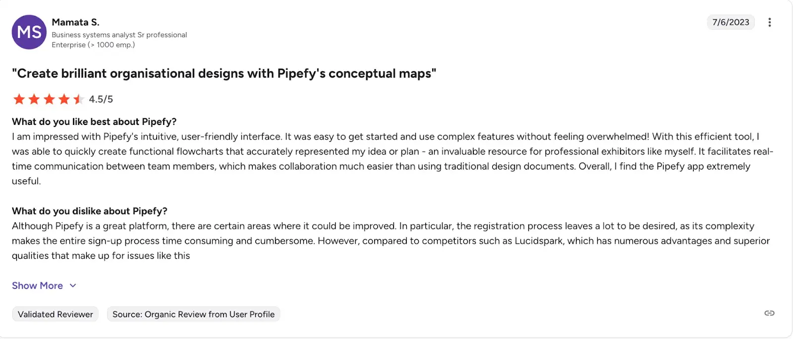
Task: Open reviewer Mamata S. profile
Action: [75, 22]
